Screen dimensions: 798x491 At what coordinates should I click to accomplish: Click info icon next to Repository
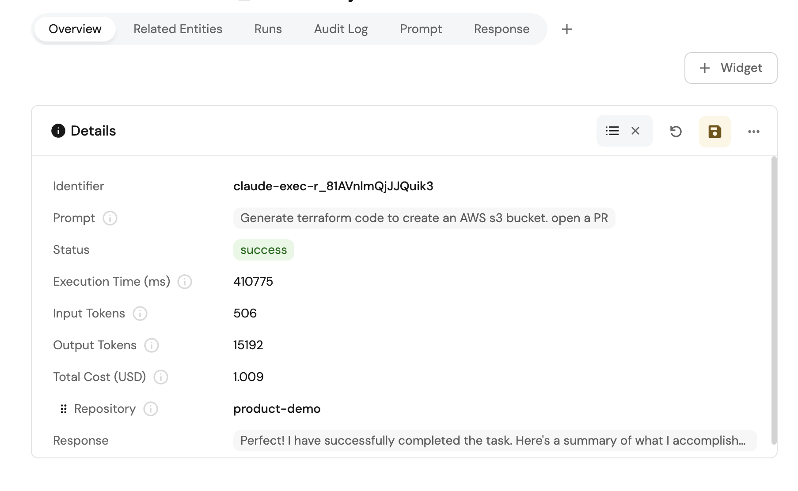[x=151, y=409]
